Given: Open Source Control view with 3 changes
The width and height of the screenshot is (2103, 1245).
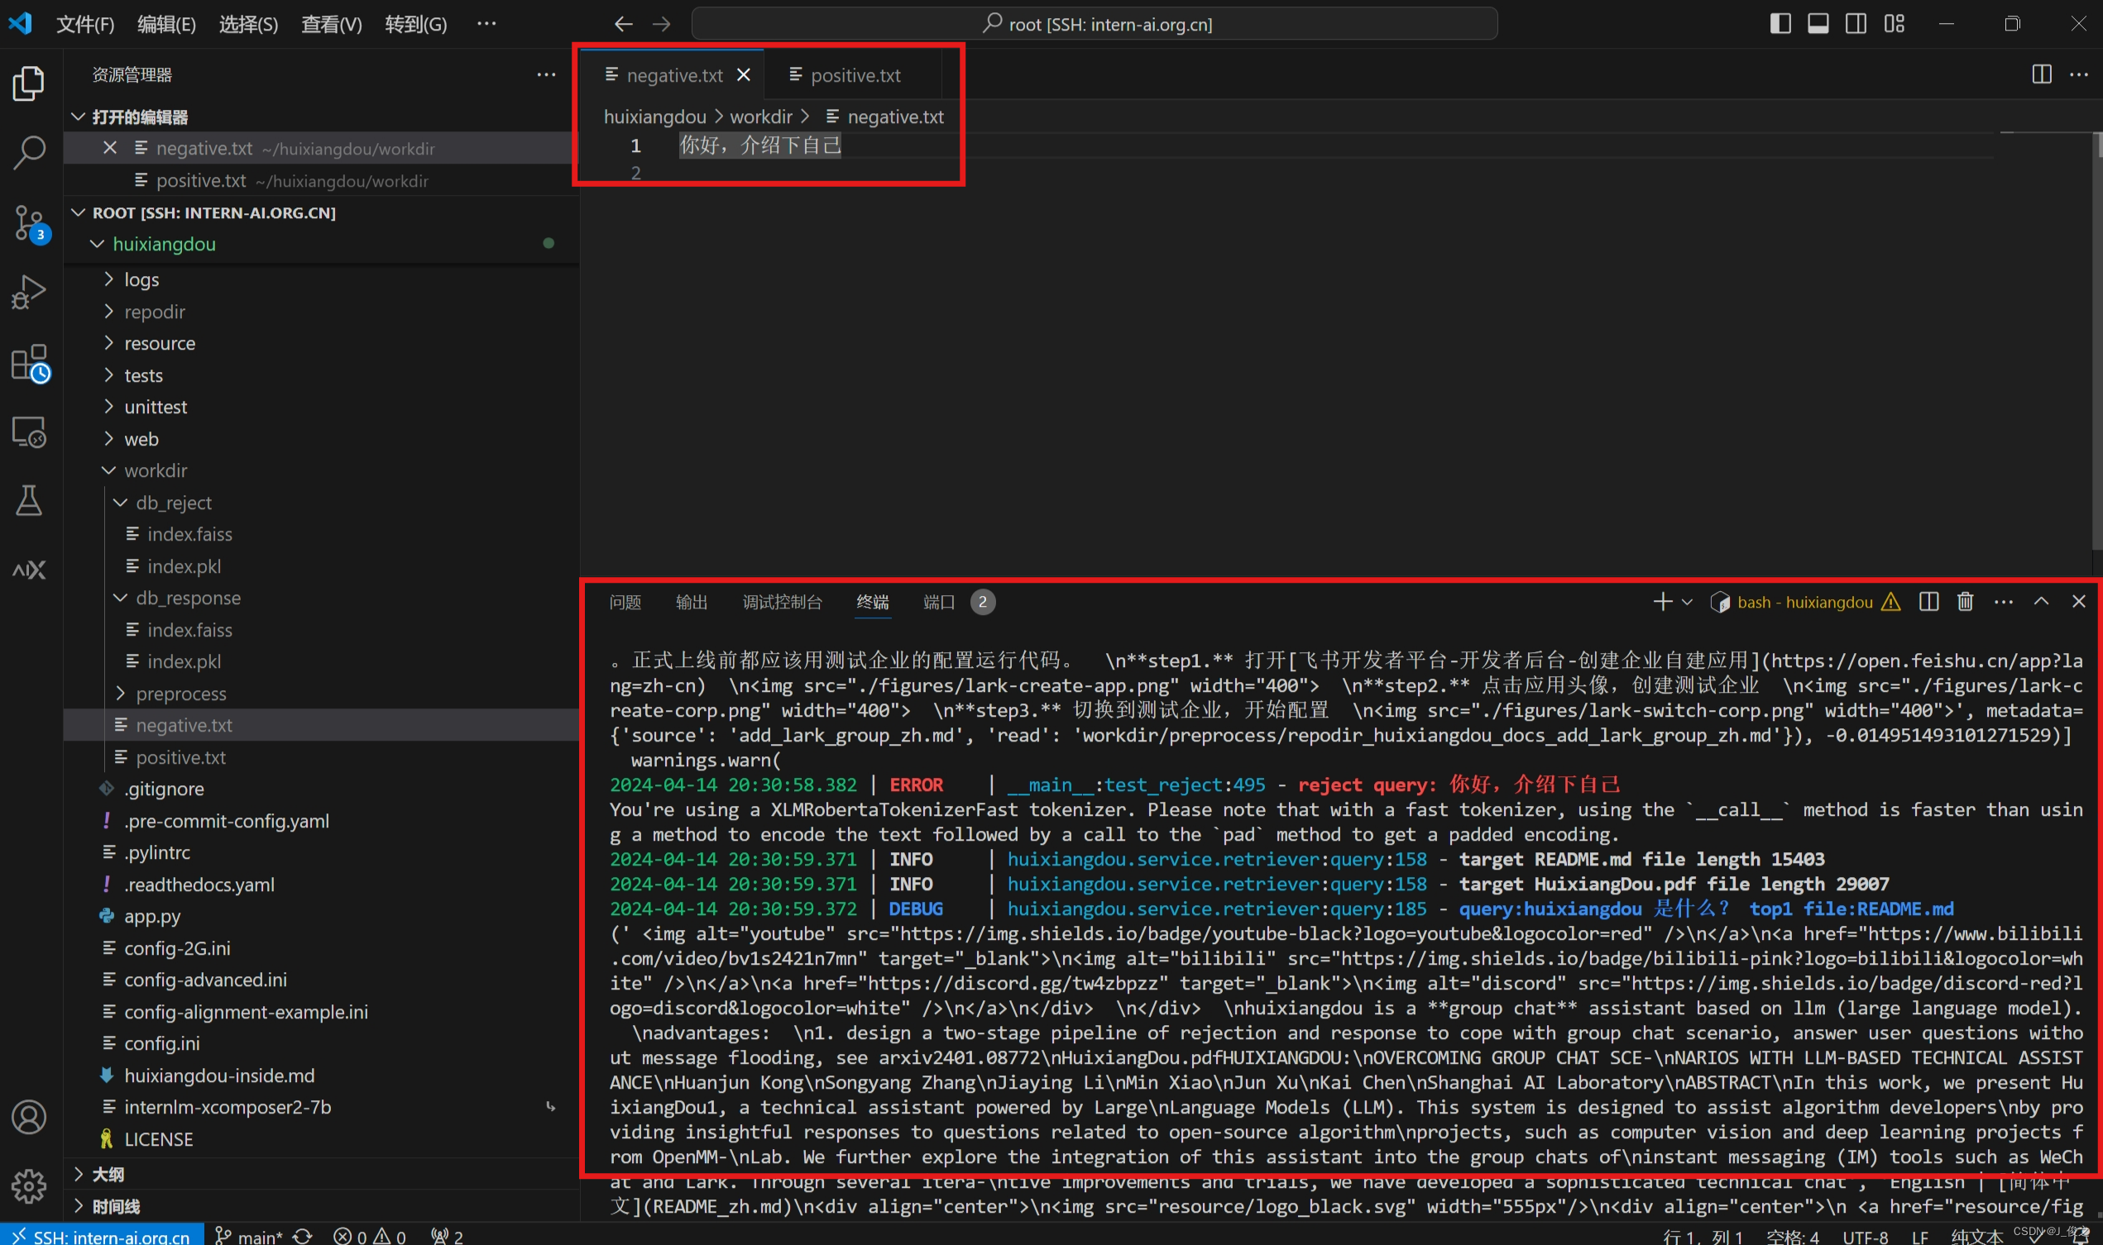Looking at the screenshot, I should 31,223.
